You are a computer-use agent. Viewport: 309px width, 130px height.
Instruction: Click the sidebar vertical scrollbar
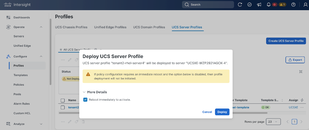click(x=51, y=51)
